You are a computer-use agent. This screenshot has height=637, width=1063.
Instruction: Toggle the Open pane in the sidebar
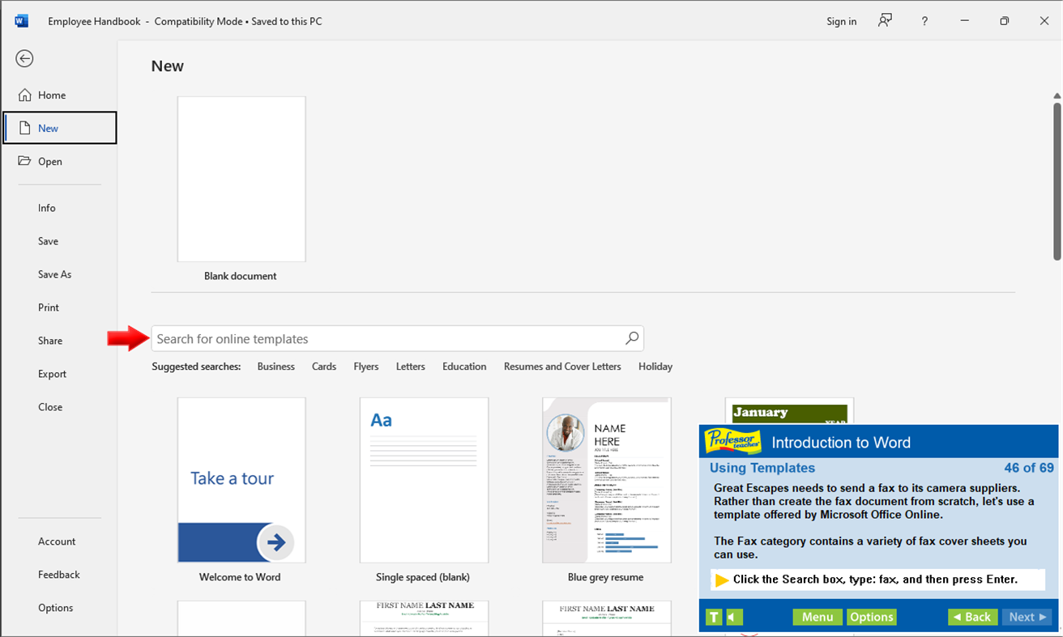click(51, 161)
